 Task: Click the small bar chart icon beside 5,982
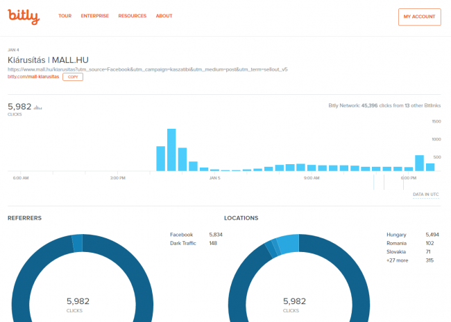[x=37, y=107]
